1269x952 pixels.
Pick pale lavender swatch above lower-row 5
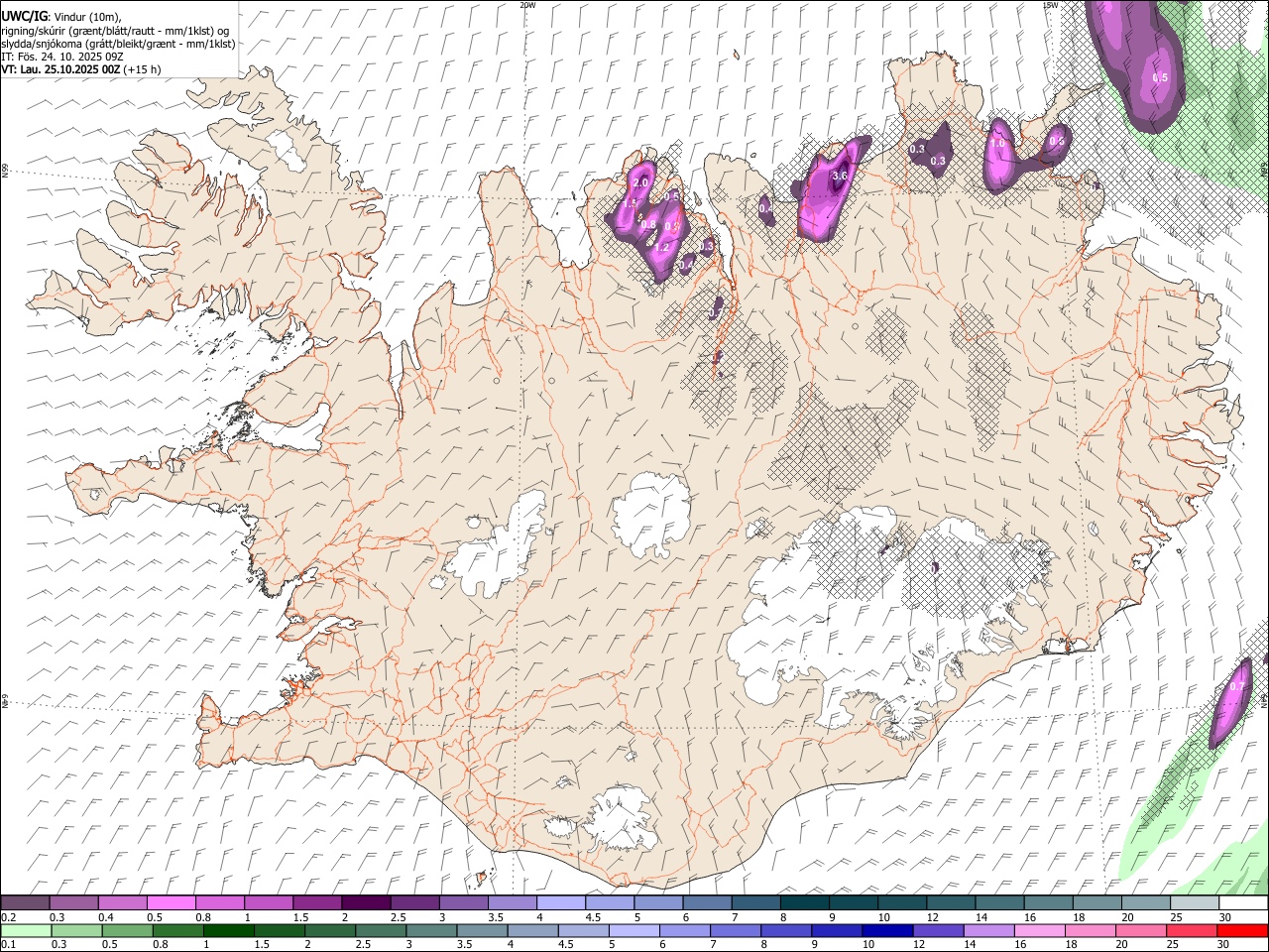[634, 930]
